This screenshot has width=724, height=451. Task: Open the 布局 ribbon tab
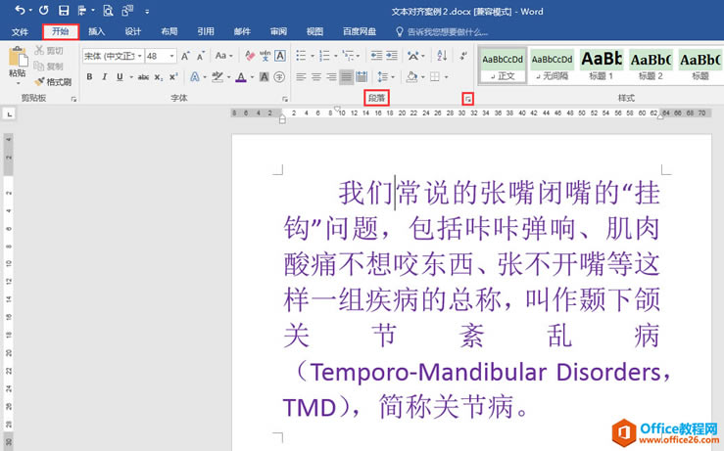pyautogui.click(x=169, y=31)
